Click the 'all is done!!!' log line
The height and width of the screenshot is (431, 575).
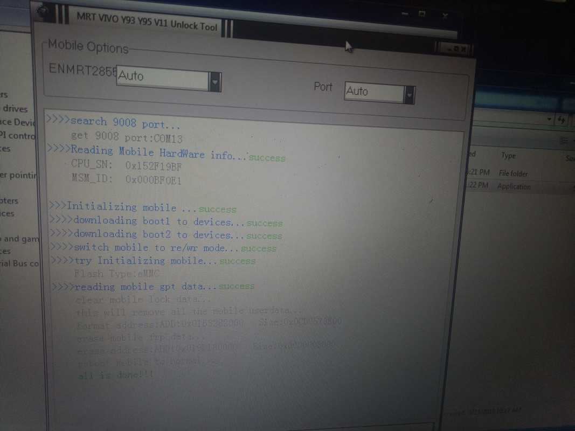[115, 375]
